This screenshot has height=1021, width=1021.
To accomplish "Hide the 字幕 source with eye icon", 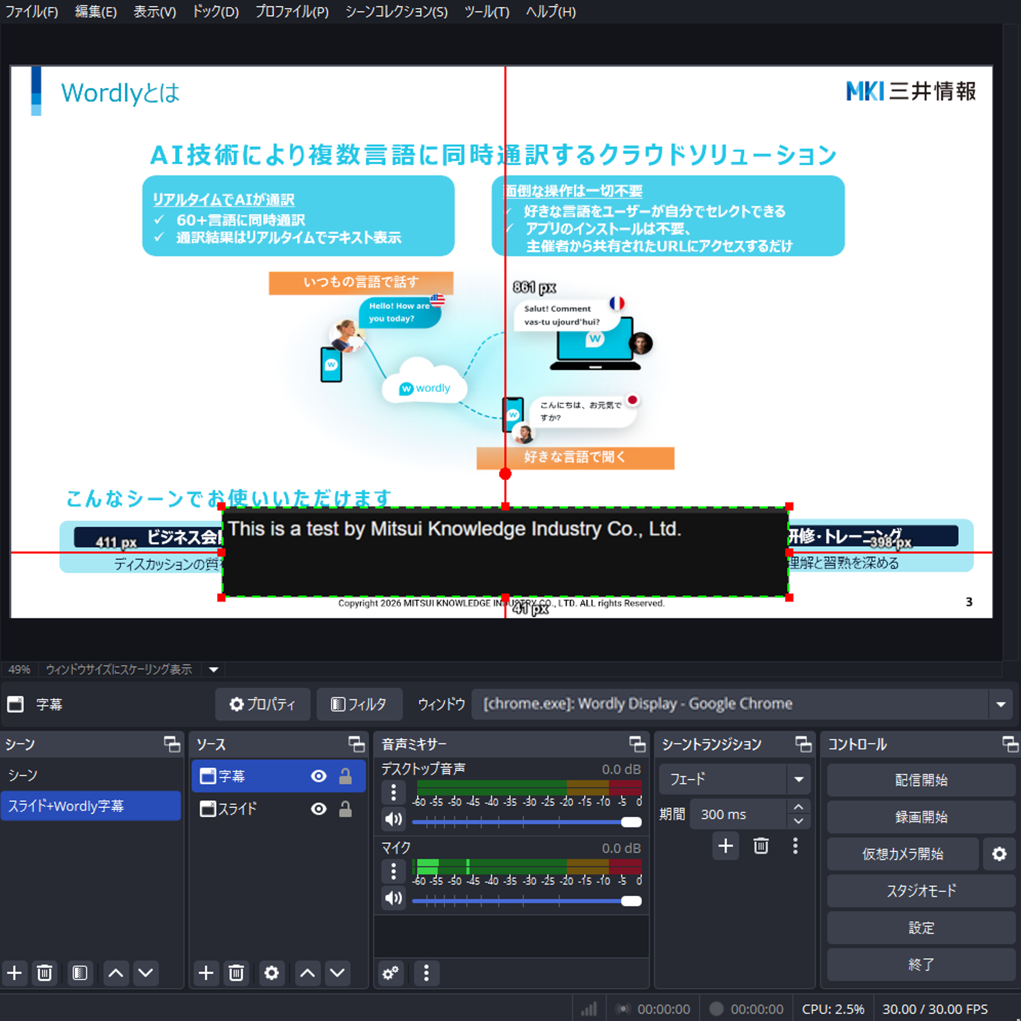I will pos(319,776).
